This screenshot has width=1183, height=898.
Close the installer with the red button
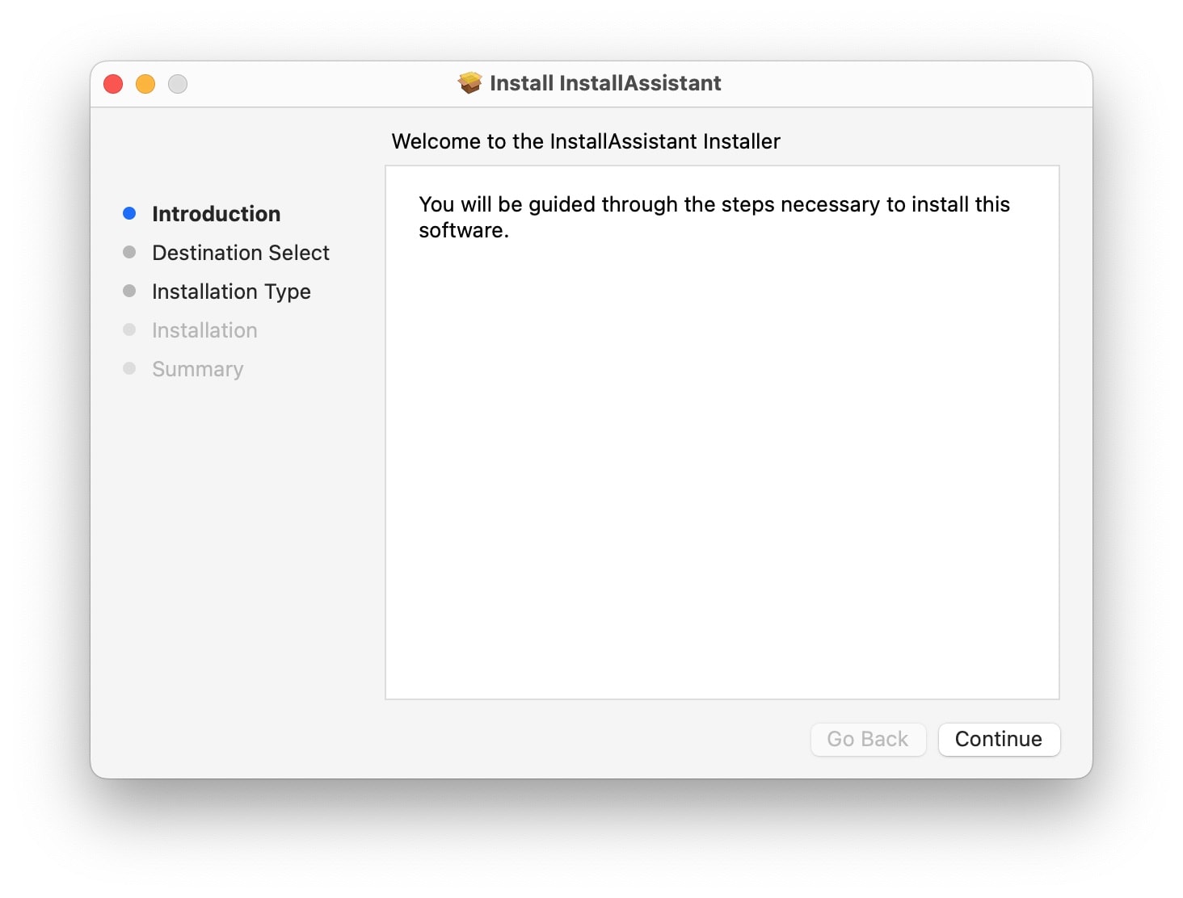113,84
